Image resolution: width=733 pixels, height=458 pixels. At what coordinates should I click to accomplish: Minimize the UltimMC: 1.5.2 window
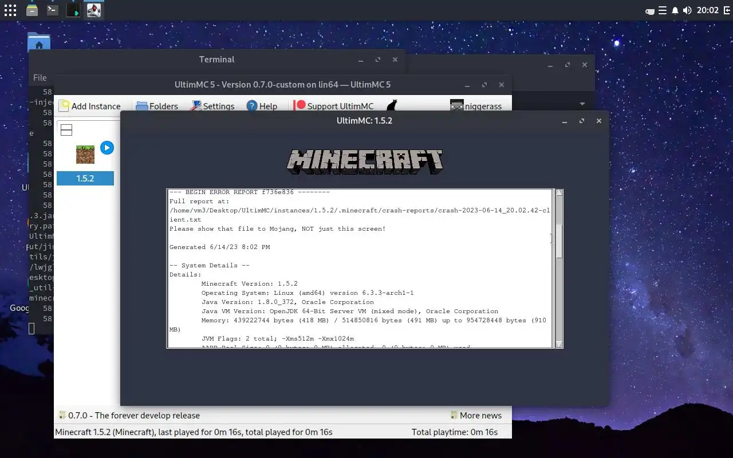(x=565, y=121)
